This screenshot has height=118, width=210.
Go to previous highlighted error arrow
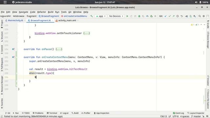click(x=201, y=25)
